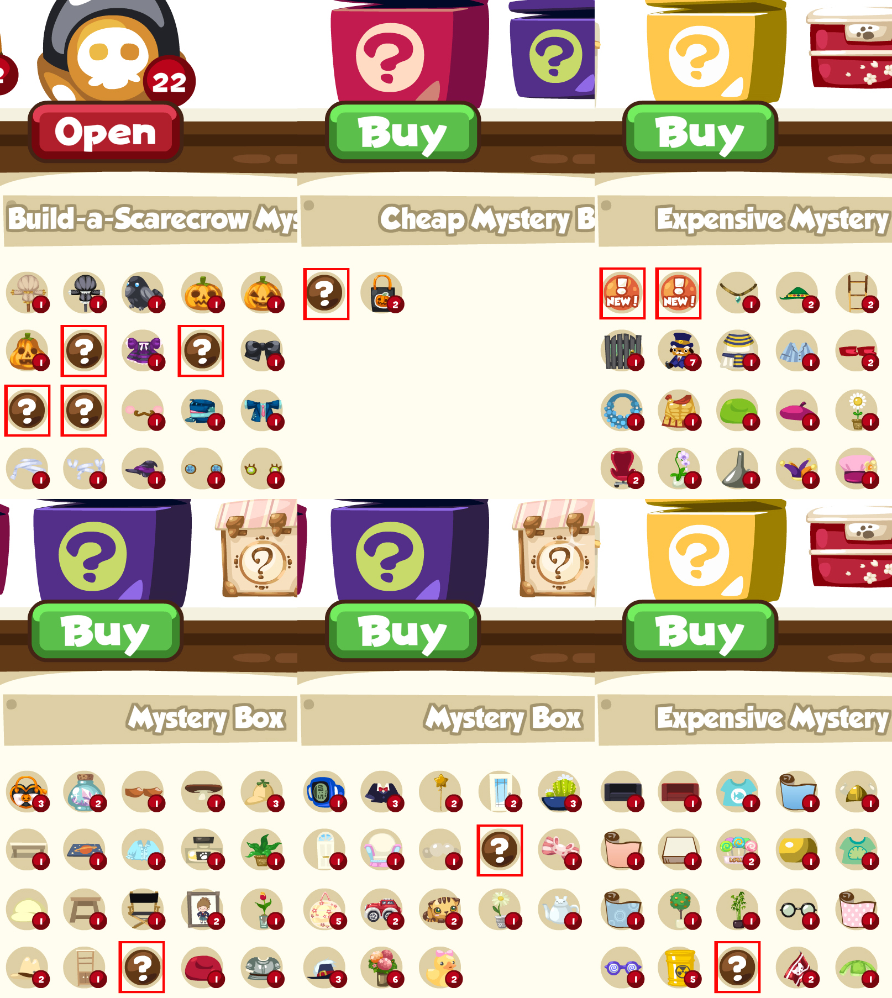Select the black director's chair item
Image resolution: width=892 pixels, height=998 pixels.
(x=144, y=909)
